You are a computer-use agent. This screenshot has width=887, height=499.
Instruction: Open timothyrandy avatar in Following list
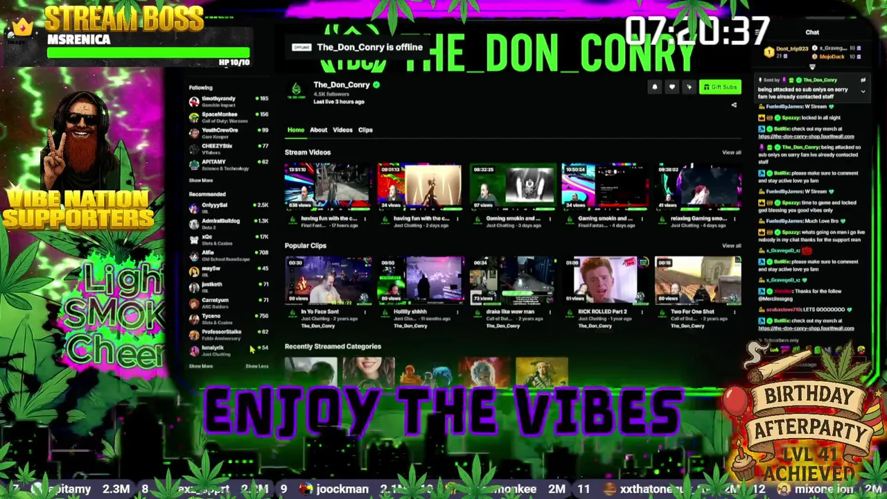point(194,101)
